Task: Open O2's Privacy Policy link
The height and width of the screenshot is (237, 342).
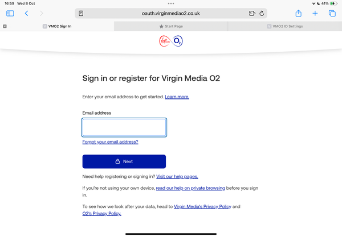Action: [102, 214]
